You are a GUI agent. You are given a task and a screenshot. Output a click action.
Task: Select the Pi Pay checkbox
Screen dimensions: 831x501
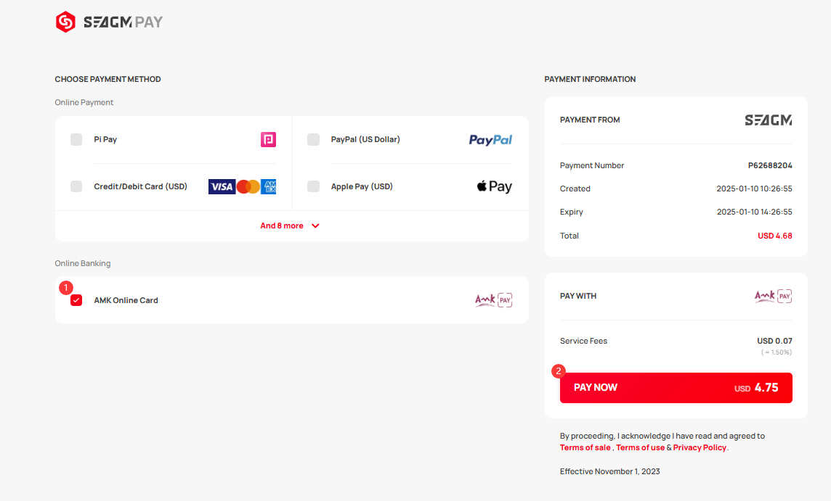[76, 140]
